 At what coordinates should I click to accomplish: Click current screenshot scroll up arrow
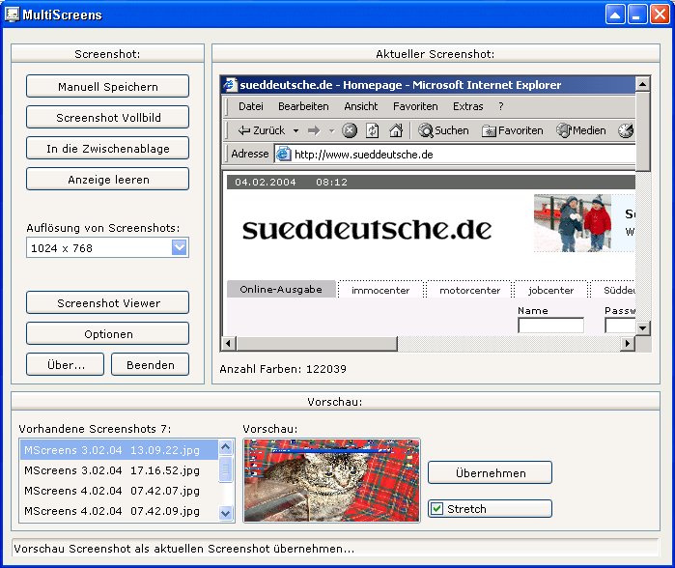point(642,83)
